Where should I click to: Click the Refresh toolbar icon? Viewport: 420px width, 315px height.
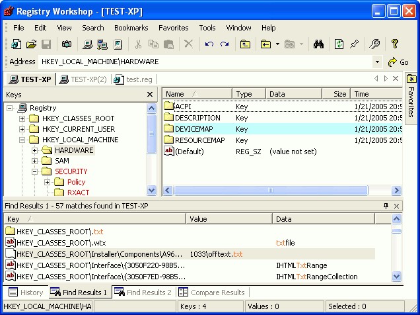(339, 44)
